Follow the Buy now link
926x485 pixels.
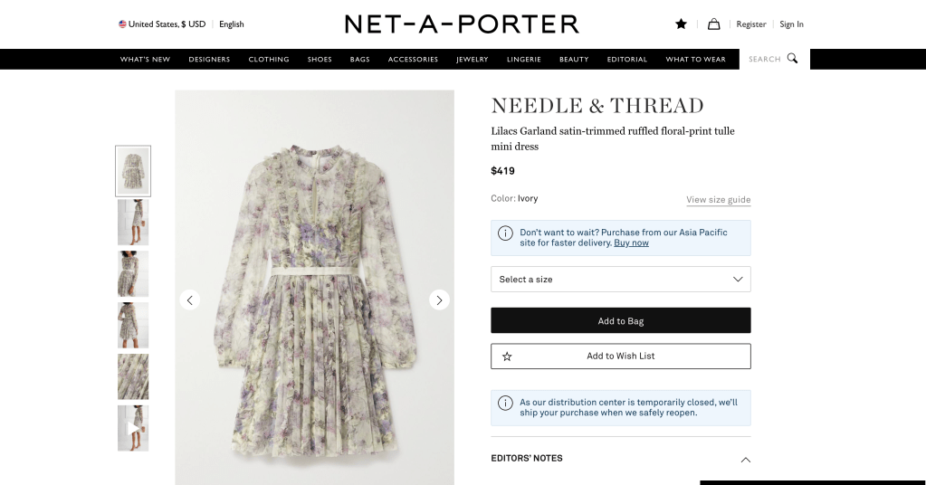[x=631, y=242]
